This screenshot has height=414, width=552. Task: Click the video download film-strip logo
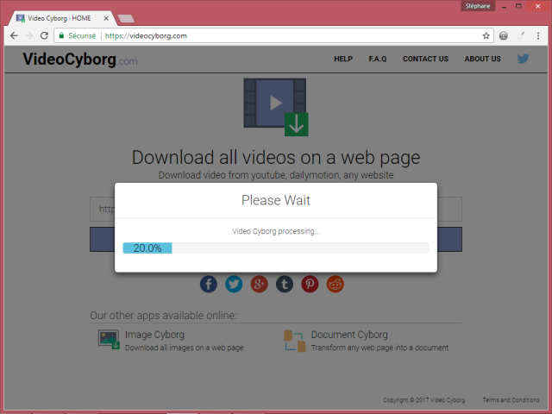click(x=276, y=107)
